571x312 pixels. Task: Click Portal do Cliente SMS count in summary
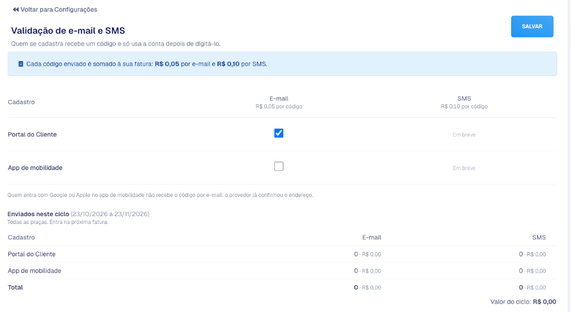pyautogui.click(x=533, y=254)
